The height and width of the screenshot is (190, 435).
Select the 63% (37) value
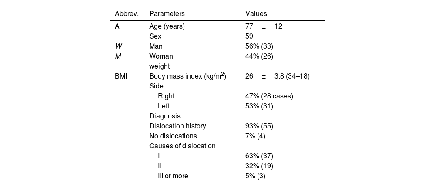[259, 156]
